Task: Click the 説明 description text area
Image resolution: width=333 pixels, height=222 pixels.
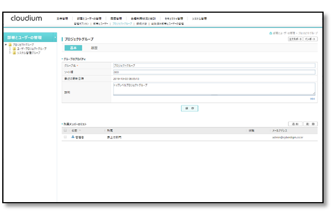Action: [x=214, y=89]
